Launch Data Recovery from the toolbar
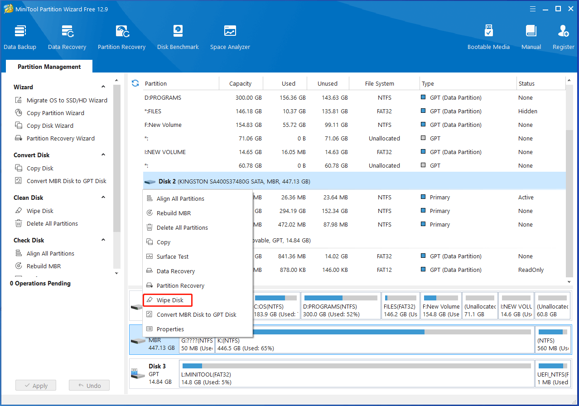 67,36
